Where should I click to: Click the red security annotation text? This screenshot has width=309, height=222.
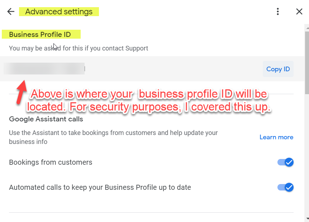[x=149, y=100]
